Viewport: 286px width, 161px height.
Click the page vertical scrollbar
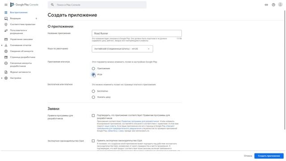point(285,69)
